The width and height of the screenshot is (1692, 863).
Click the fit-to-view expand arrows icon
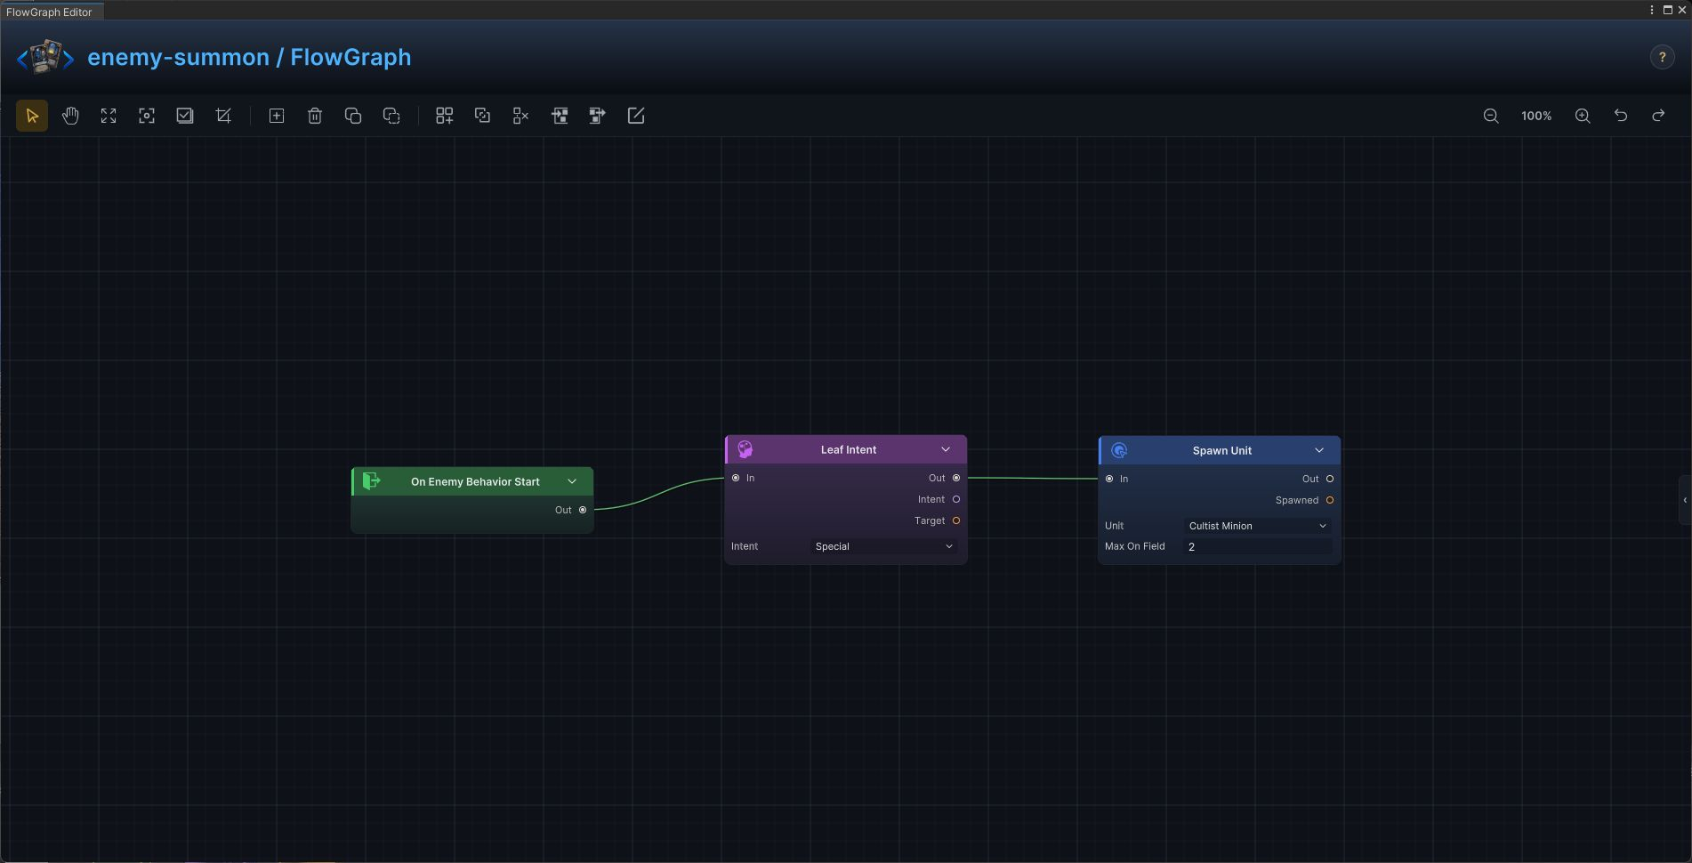[109, 116]
